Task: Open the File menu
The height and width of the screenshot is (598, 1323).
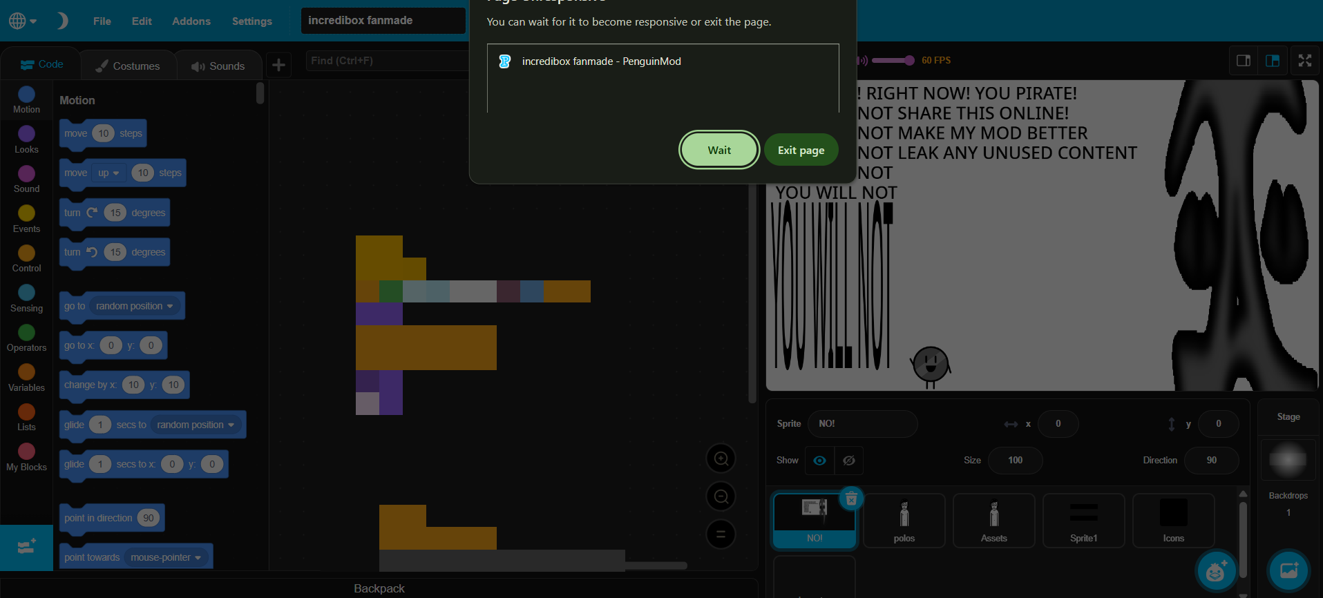Action: [x=102, y=21]
